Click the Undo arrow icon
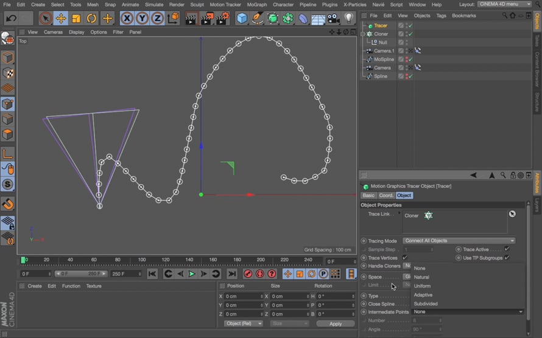This screenshot has width=542, height=338. [x=11, y=18]
